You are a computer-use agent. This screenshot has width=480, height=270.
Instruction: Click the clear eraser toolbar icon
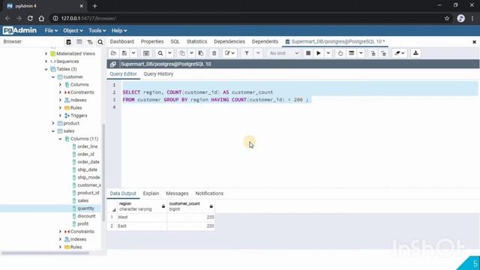400,53
